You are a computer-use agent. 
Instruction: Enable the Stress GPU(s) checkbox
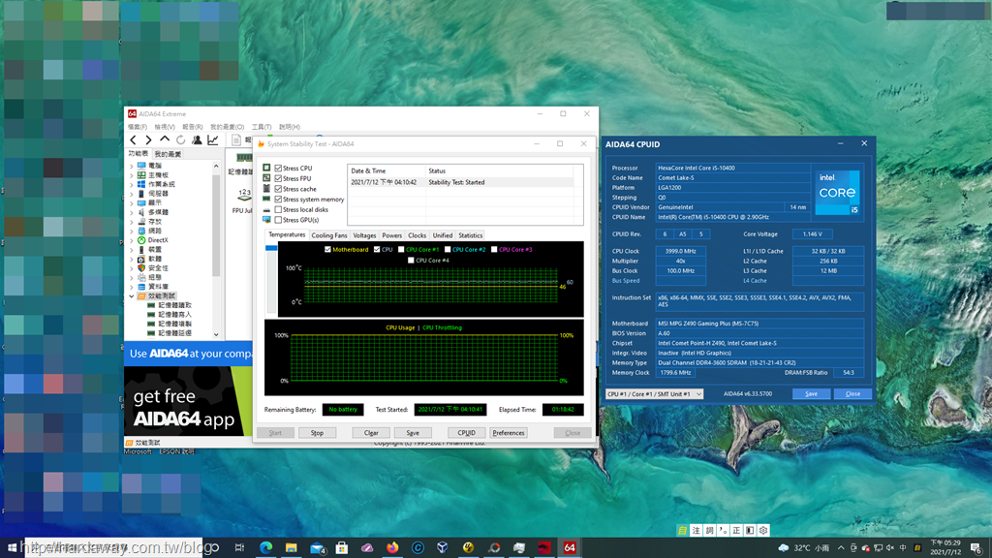pyautogui.click(x=278, y=220)
